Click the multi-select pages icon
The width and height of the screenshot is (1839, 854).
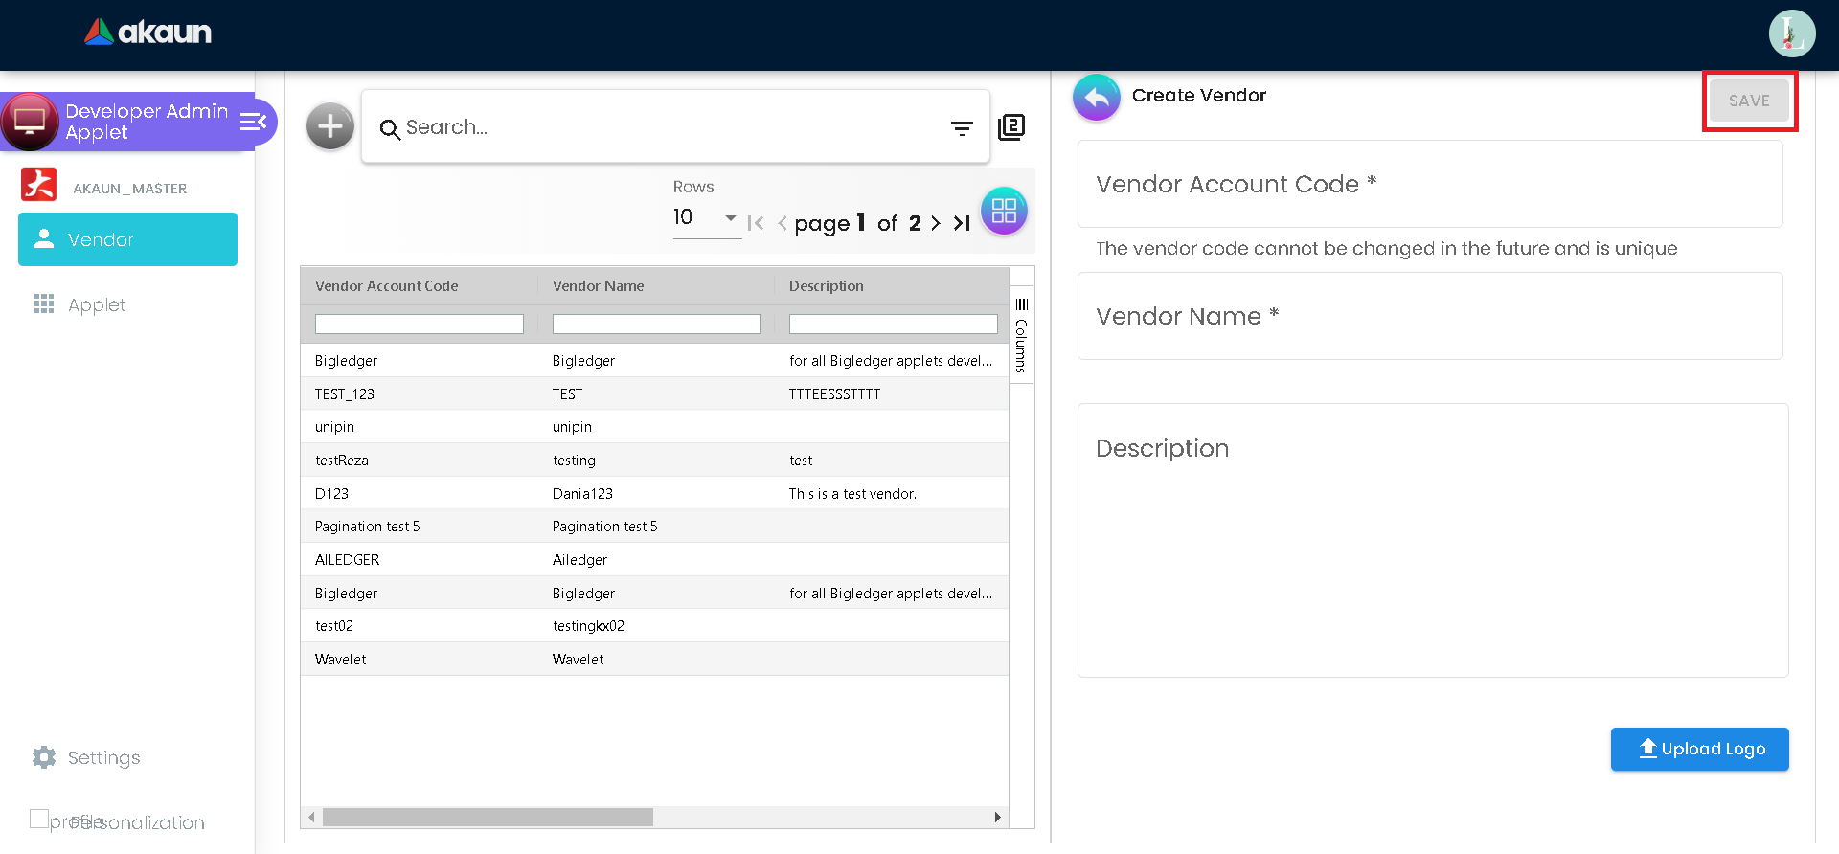coord(1011,127)
